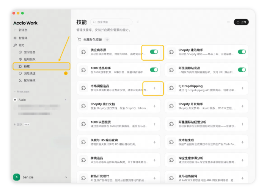Install 市场洞察选品 with plus icon
Screen dimensions: 264x194
(x=154, y=88)
